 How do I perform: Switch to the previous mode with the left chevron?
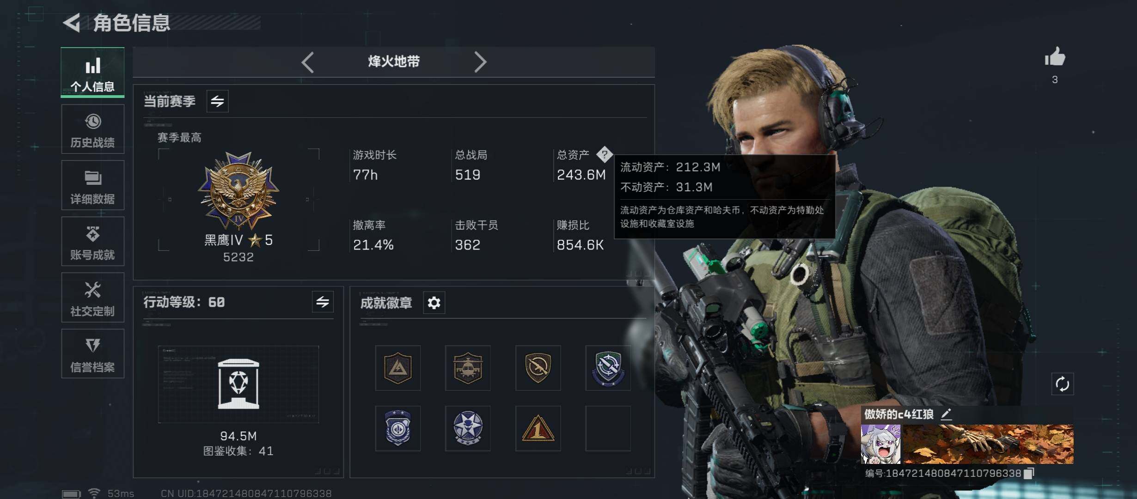click(x=308, y=62)
